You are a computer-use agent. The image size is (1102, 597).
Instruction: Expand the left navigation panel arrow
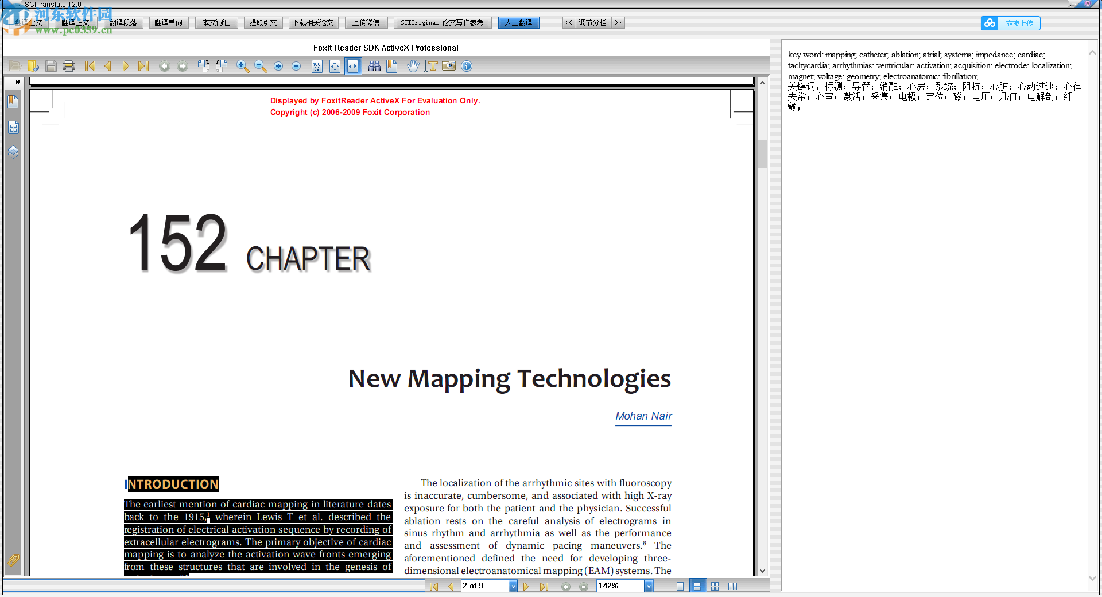tap(18, 82)
